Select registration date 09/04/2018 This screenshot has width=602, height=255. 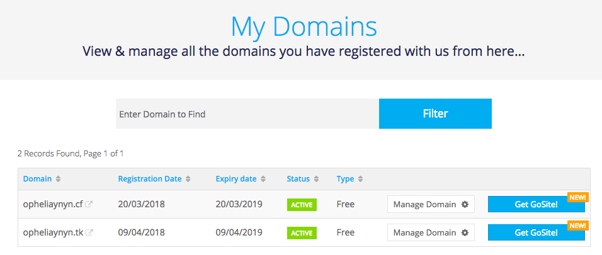141,232
